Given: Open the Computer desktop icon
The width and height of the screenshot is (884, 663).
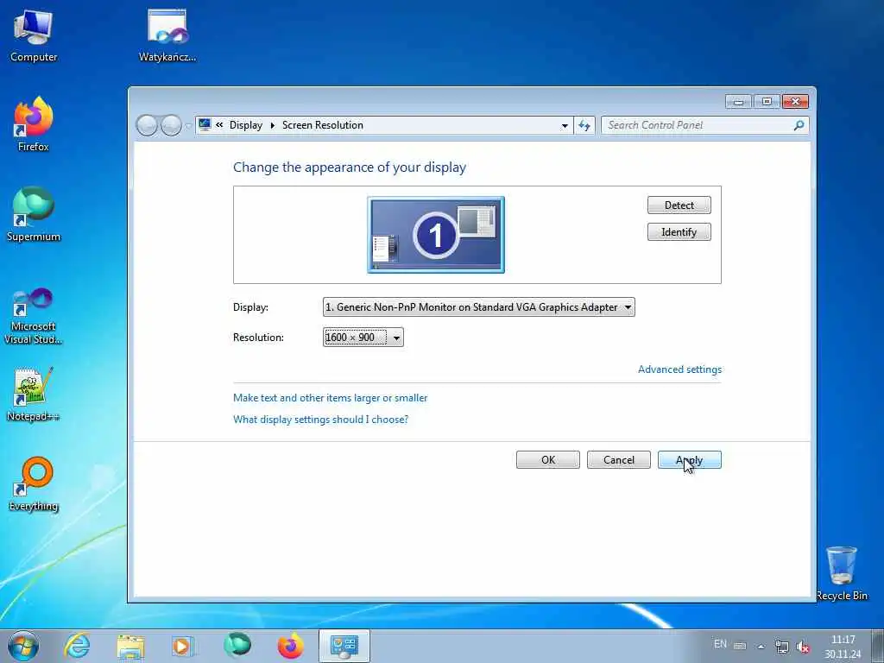Looking at the screenshot, I should pos(34,36).
